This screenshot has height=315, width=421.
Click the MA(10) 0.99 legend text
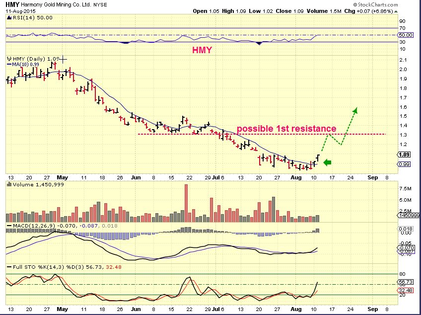coord(25,65)
